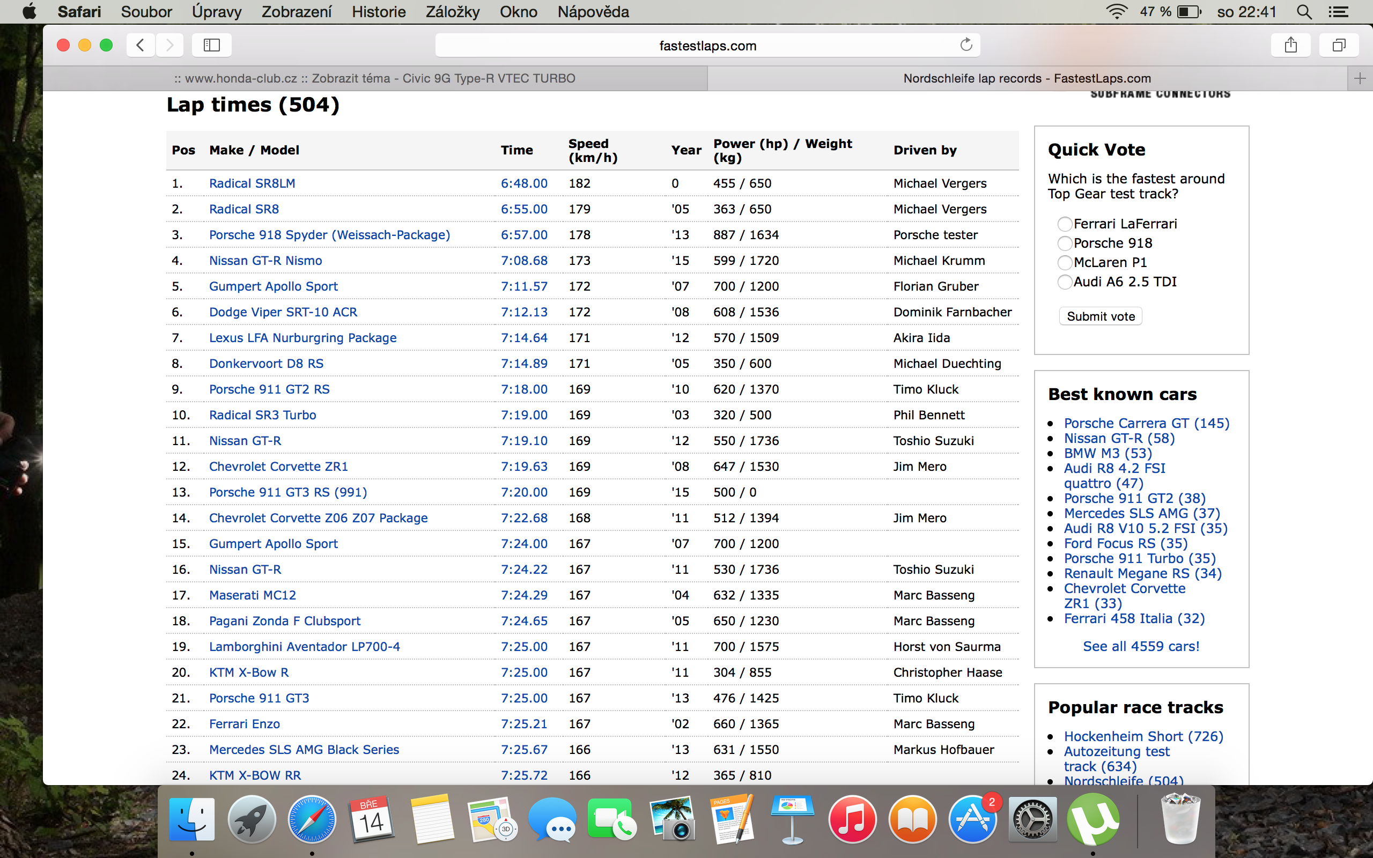Pick the McLaren P1 radio button
The height and width of the screenshot is (858, 1373).
pyautogui.click(x=1065, y=263)
